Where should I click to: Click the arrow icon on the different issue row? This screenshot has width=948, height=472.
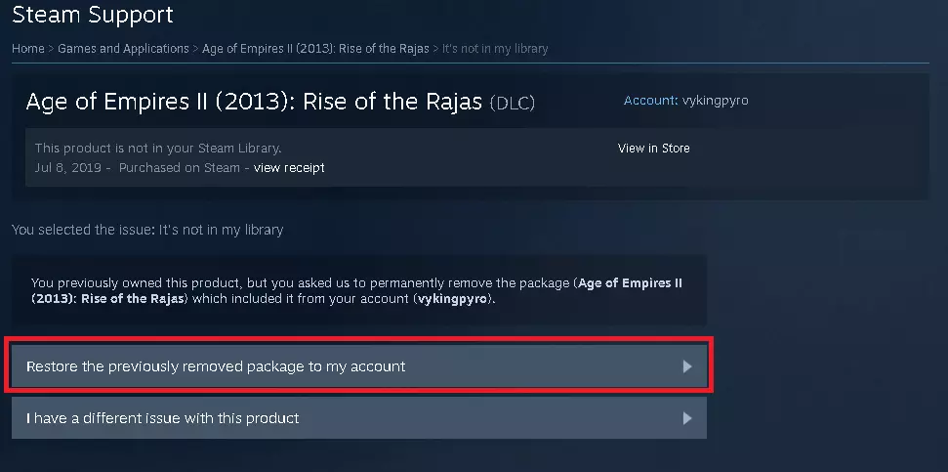tap(687, 418)
